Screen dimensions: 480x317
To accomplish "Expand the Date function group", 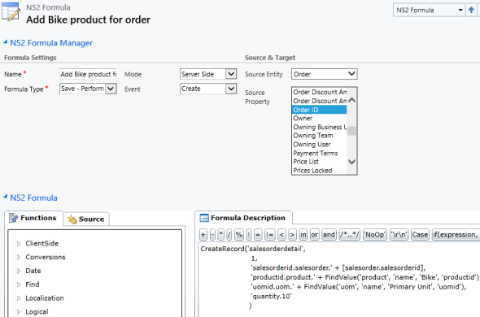I will pos(19,271).
